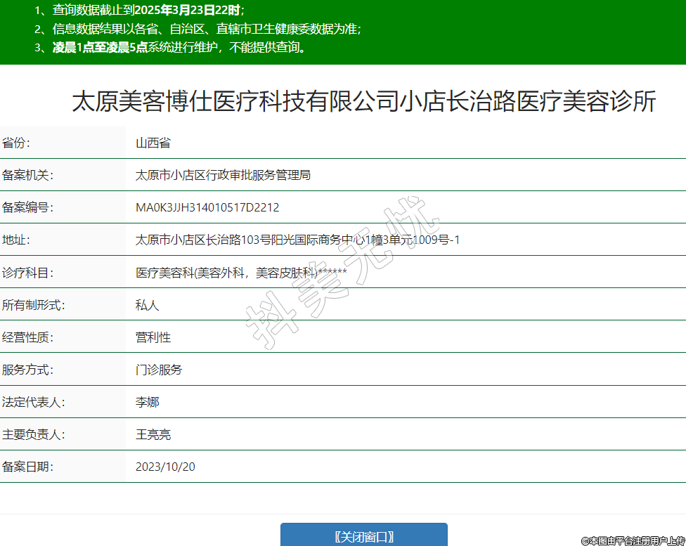Select the 山西省 province value
Image resolution: width=686 pixels, height=546 pixels.
(x=153, y=143)
